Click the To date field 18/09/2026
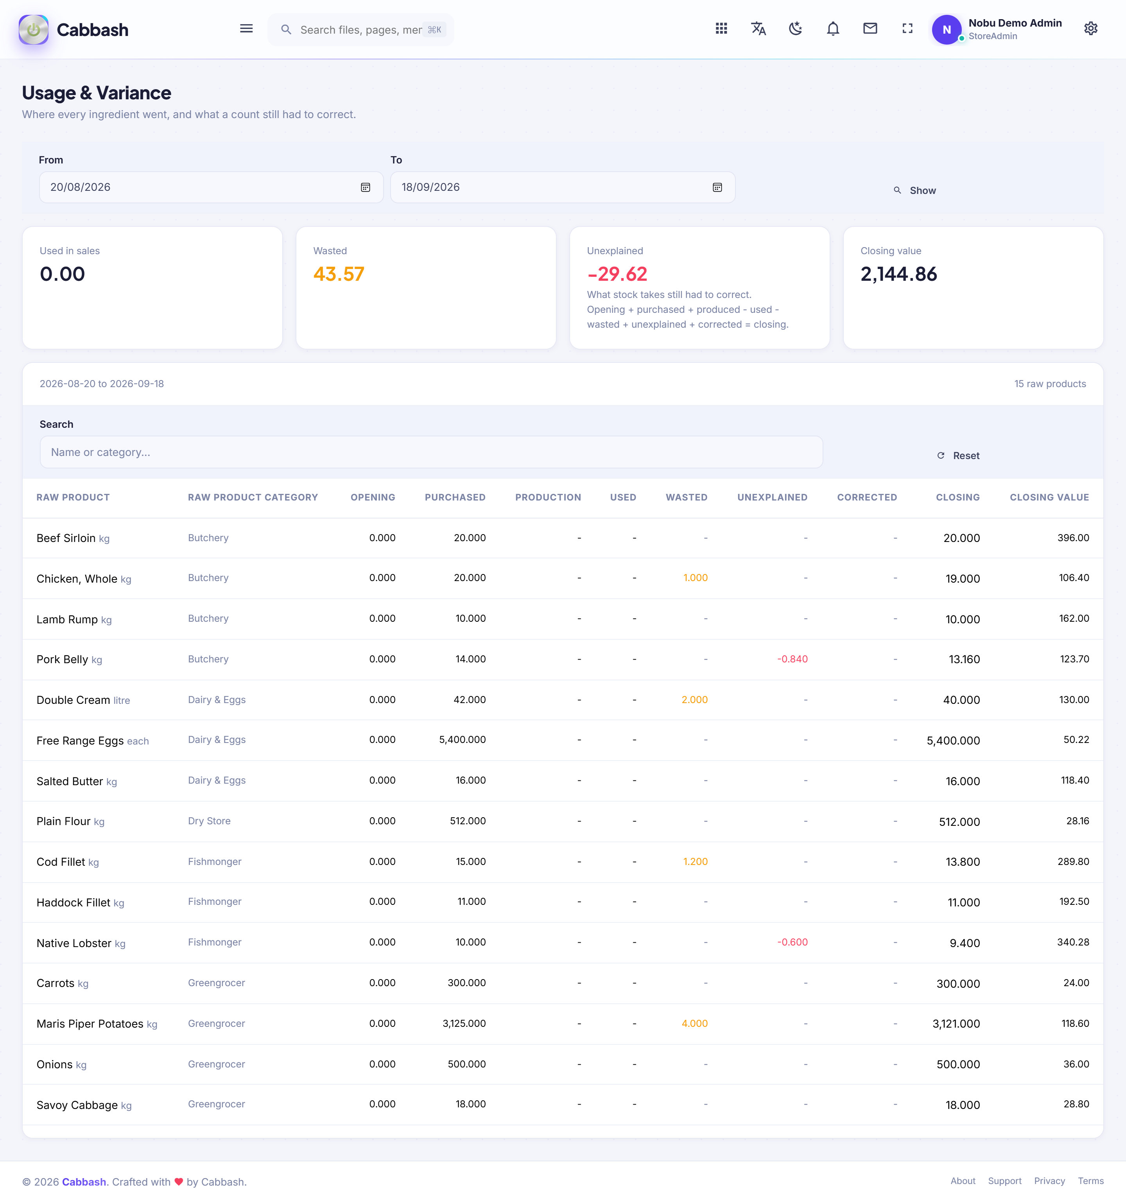1126x1202 pixels. pyautogui.click(x=563, y=187)
